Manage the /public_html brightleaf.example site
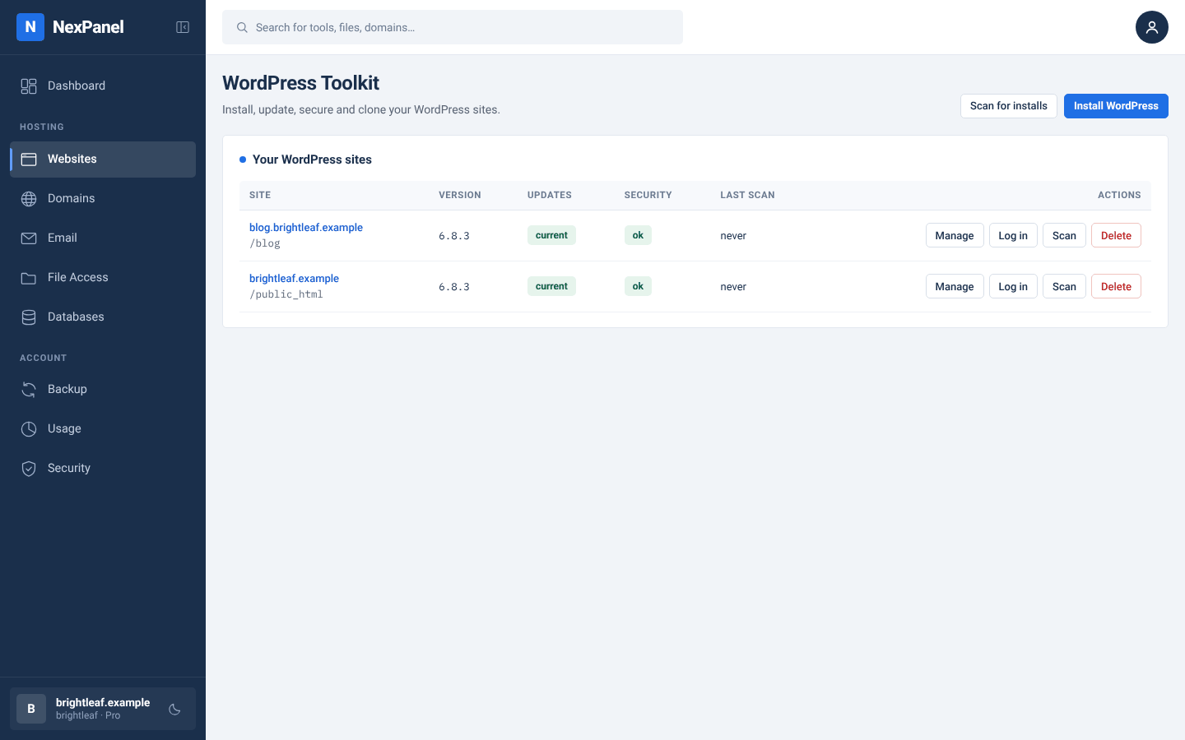 click(x=955, y=287)
